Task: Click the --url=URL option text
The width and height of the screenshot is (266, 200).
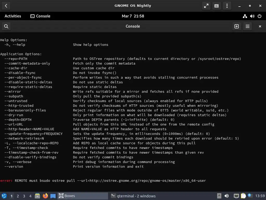Action: (x=14, y=124)
